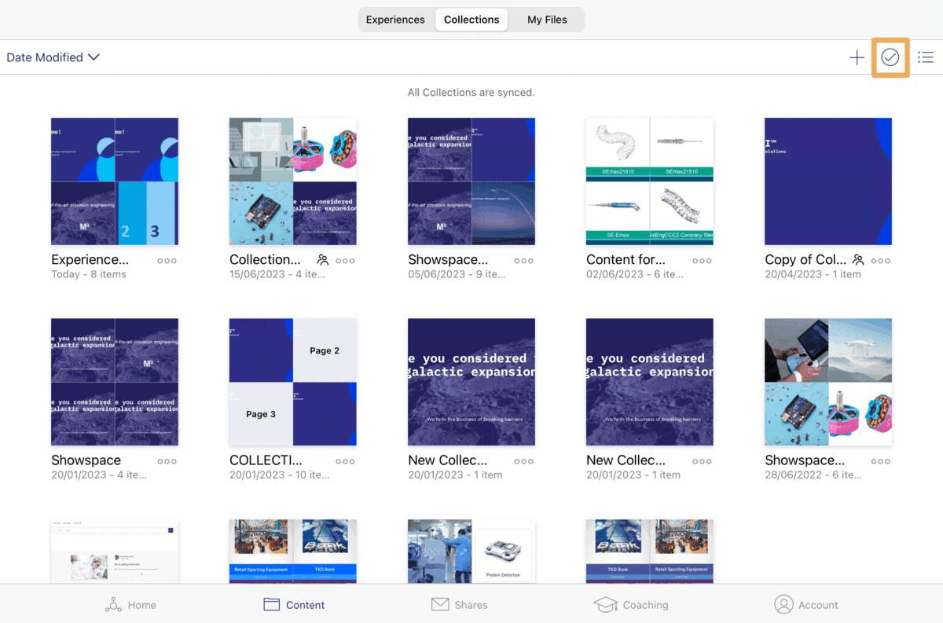Image resolution: width=943 pixels, height=623 pixels.
Task: Click the plus icon to add collection
Action: click(857, 57)
